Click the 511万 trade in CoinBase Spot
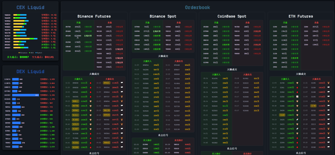The height and width of the screenshot is (155, 335). pyautogui.click(x=225, y=106)
